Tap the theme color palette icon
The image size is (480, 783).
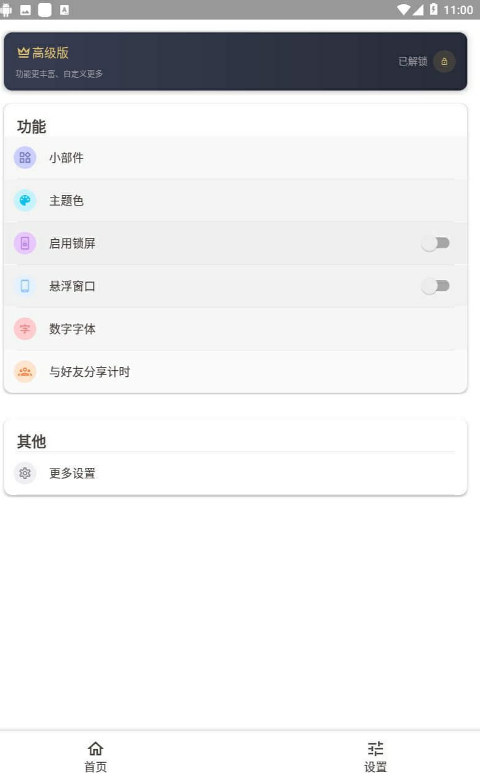click(x=25, y=201)
